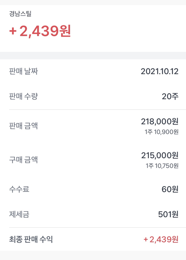Tap the 경남스틸 stock name
186x260 pixels.
20,14
